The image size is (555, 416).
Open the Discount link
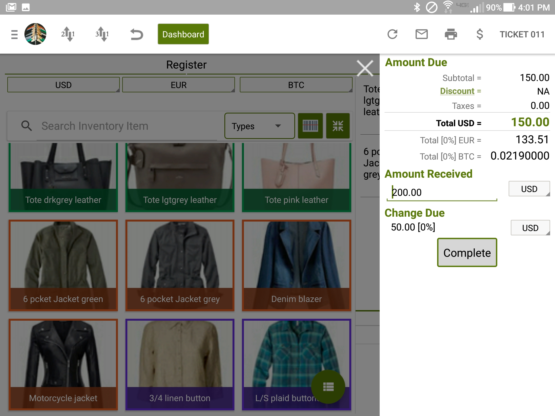point(457,91)
